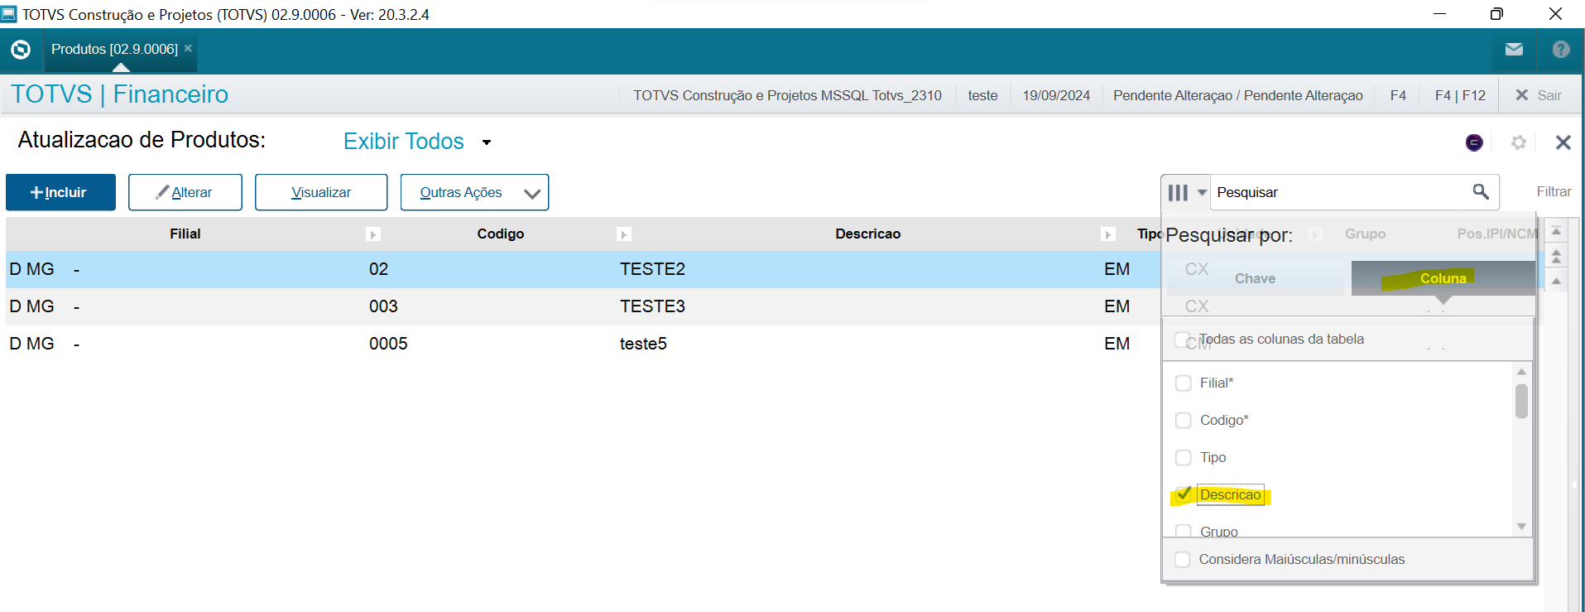The image size is (1585, 612).
Task: Check the Tipo column checkbox
Action: click(x=1184, y=458)
